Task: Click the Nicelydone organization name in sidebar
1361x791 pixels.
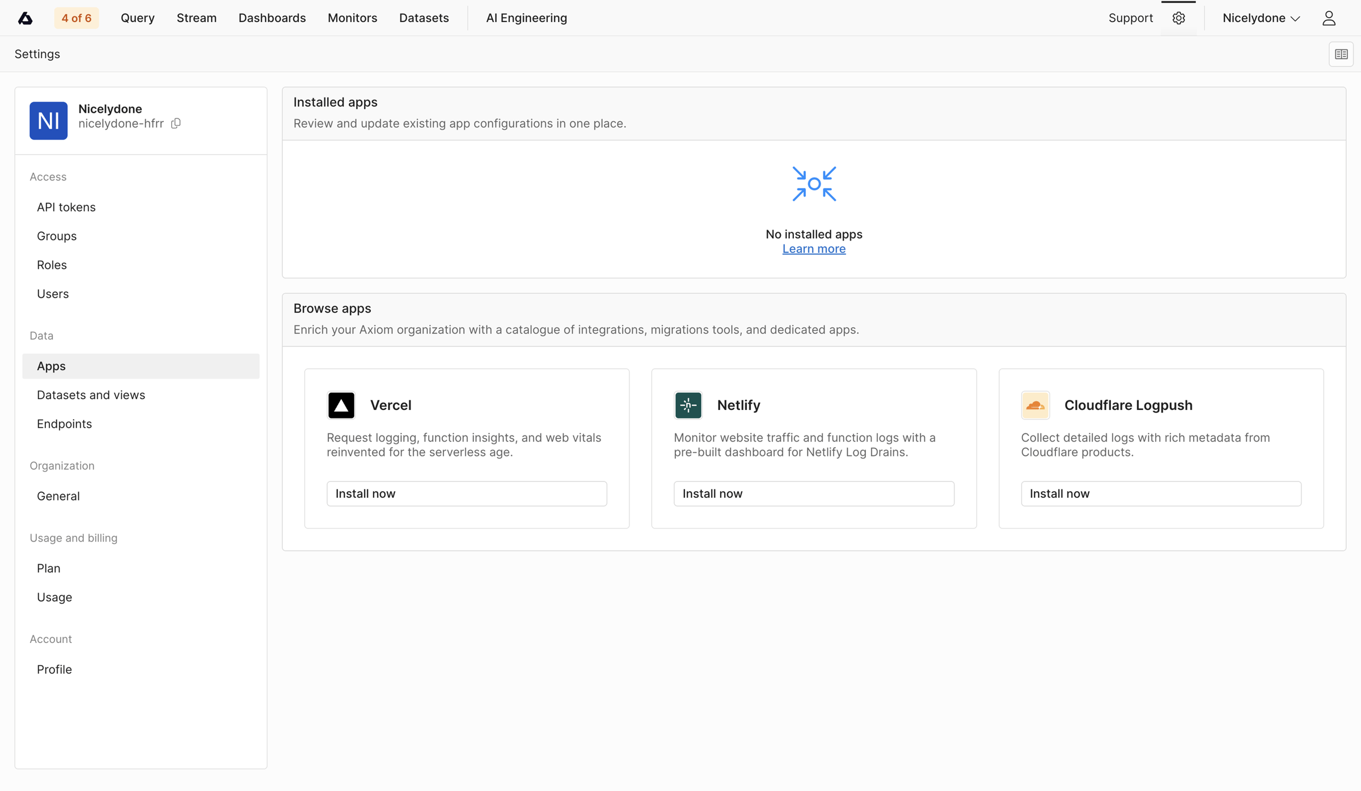Action: (x=110, y=109)
